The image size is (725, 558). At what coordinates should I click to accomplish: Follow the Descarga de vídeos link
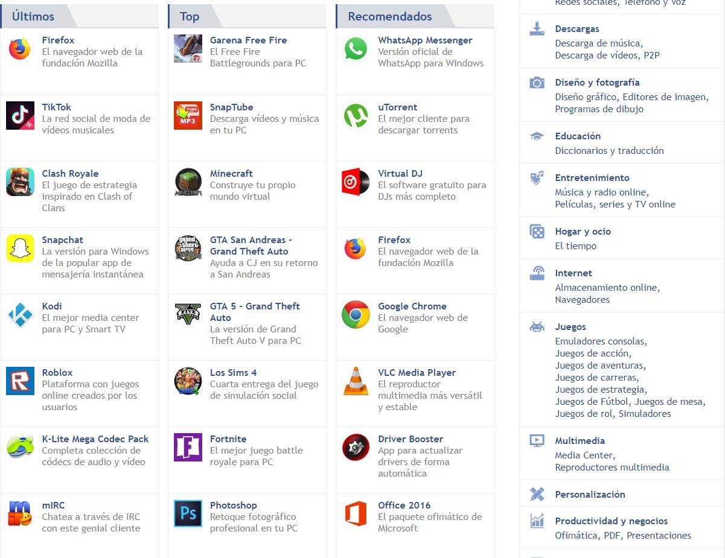coord(596,55)
